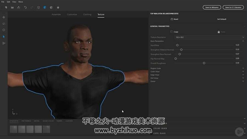Select the Pan/move tool in left sidebar
247x139 pixels.
click(4, 17)
